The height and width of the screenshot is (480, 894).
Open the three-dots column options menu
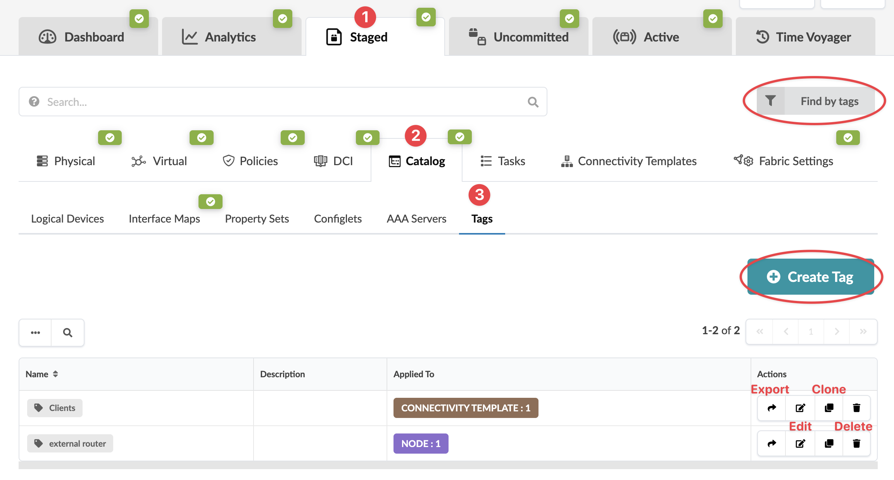35,333
